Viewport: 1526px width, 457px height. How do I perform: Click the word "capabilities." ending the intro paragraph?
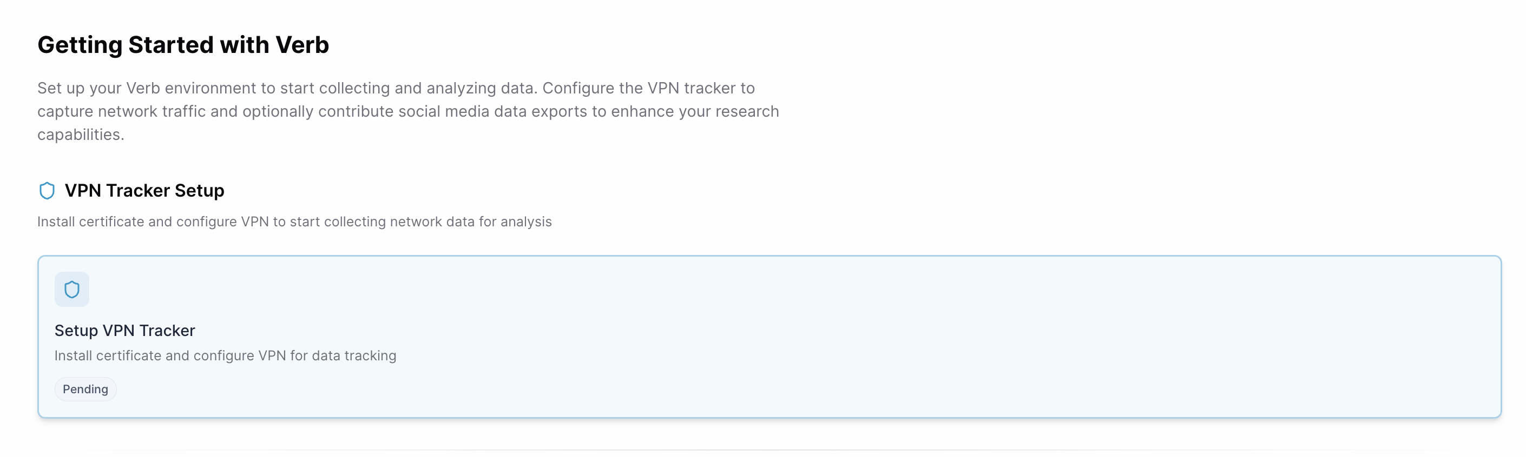(81, 135)
